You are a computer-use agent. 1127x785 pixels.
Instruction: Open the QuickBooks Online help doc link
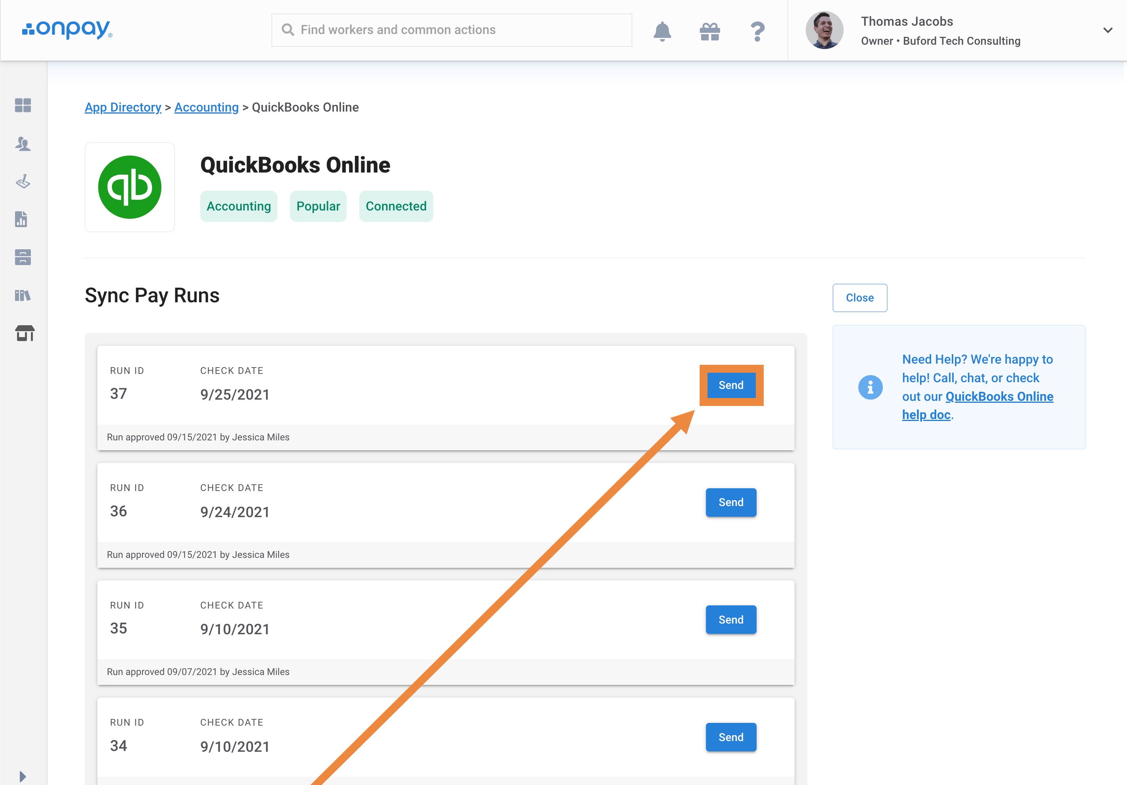point(977,406)
